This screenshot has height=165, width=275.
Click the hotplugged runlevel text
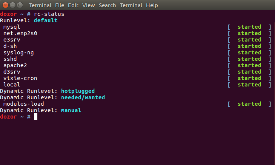(x=78, y=91)
